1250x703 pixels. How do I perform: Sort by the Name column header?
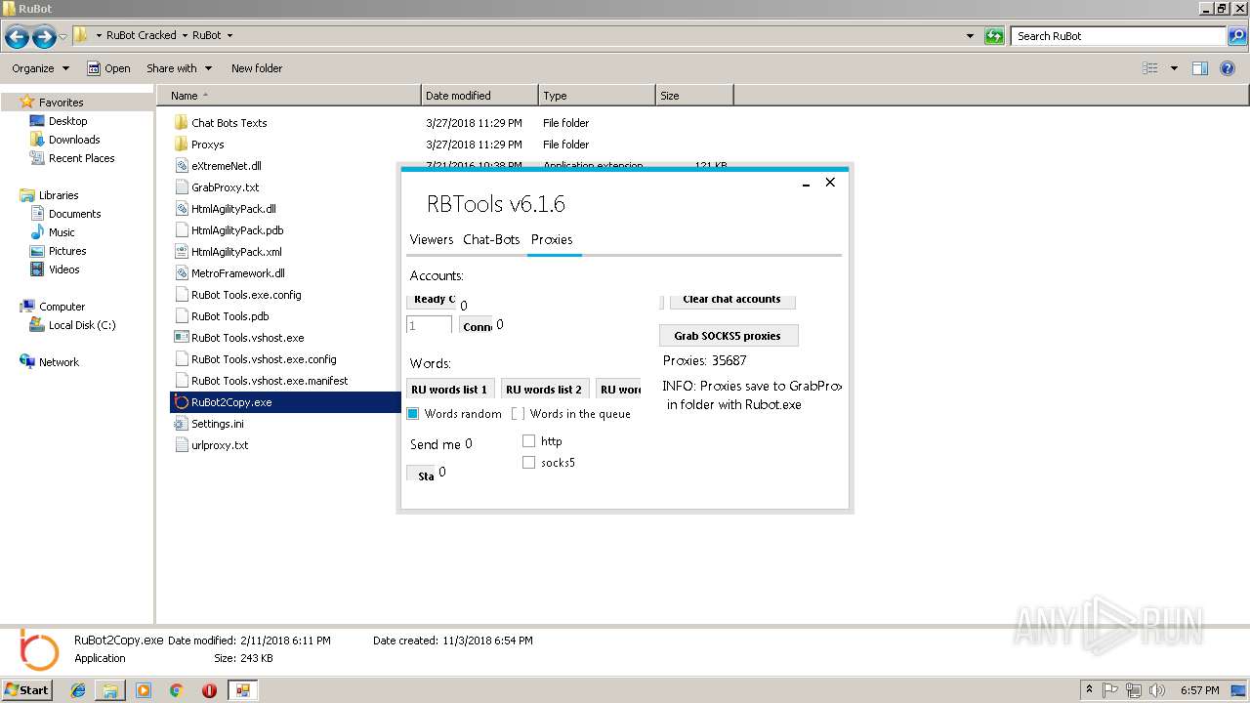click(x=289, y=96)
